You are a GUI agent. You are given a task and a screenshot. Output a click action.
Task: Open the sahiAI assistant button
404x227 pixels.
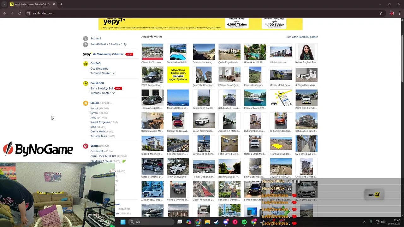[x=374, y=195]
